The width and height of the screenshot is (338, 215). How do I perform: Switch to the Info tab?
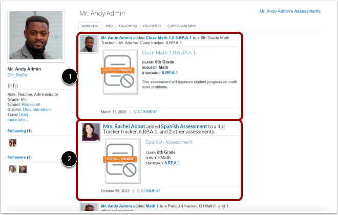tap(109, 26)
